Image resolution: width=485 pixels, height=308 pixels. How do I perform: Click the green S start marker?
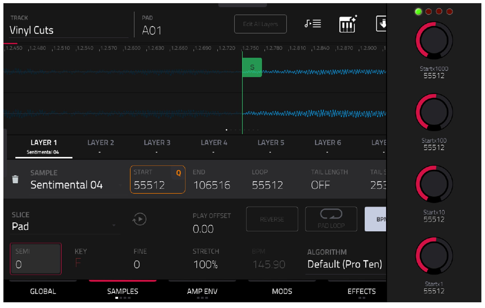(252, 67)
